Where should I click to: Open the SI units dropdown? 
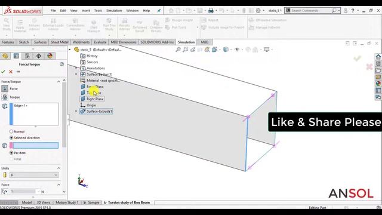34,175
